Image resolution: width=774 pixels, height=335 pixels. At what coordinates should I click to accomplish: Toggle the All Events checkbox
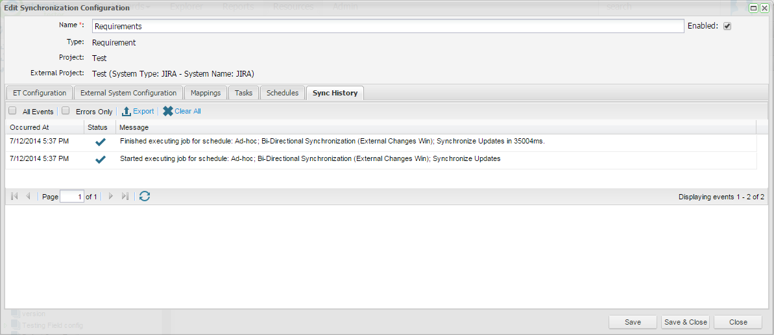[12, 111]
